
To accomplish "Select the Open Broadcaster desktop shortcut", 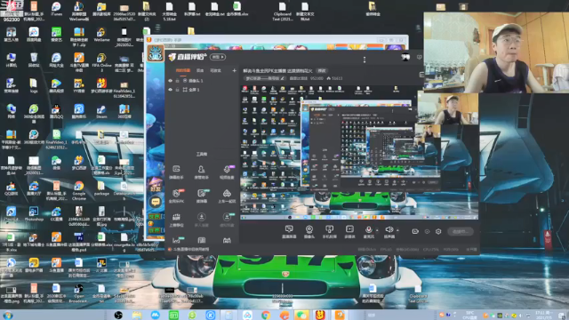I will pyautogui.click(x=78, y=293).
